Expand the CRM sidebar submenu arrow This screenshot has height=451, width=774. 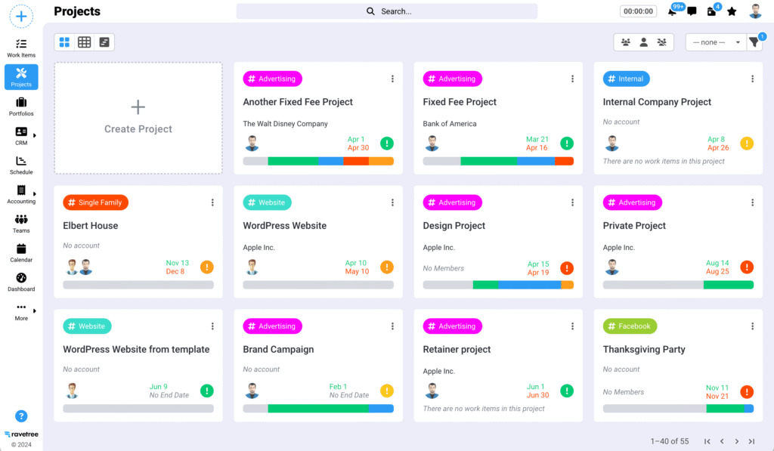pyautogui.click(x=35, y=136)
